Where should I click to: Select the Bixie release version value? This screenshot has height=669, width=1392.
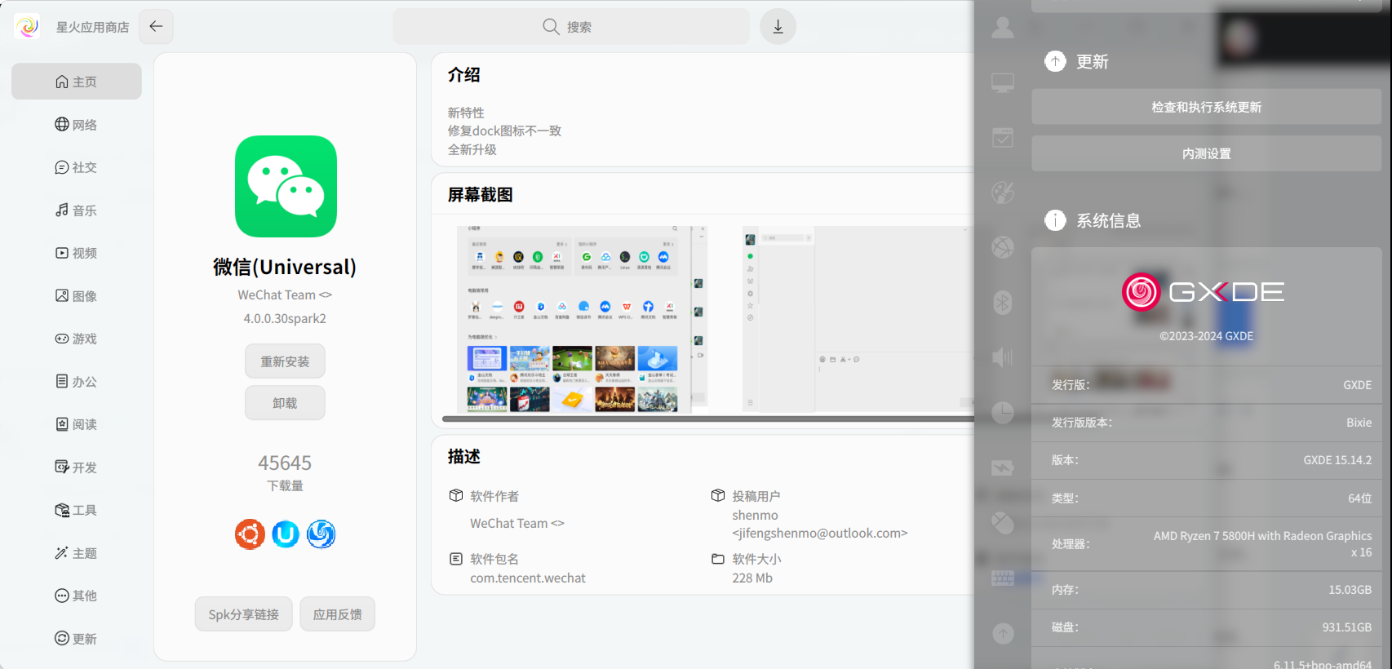1359,422
